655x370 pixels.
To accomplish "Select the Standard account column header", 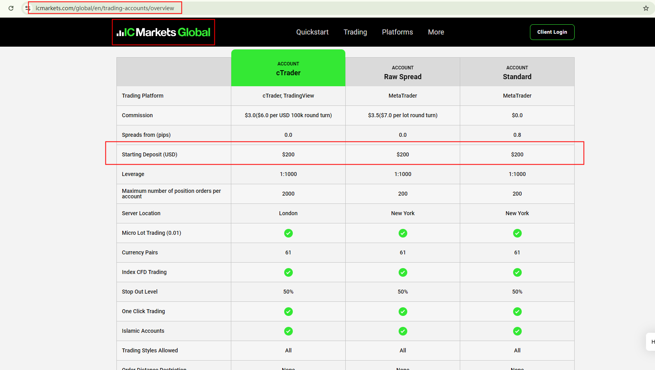I will tap(517, 73).
